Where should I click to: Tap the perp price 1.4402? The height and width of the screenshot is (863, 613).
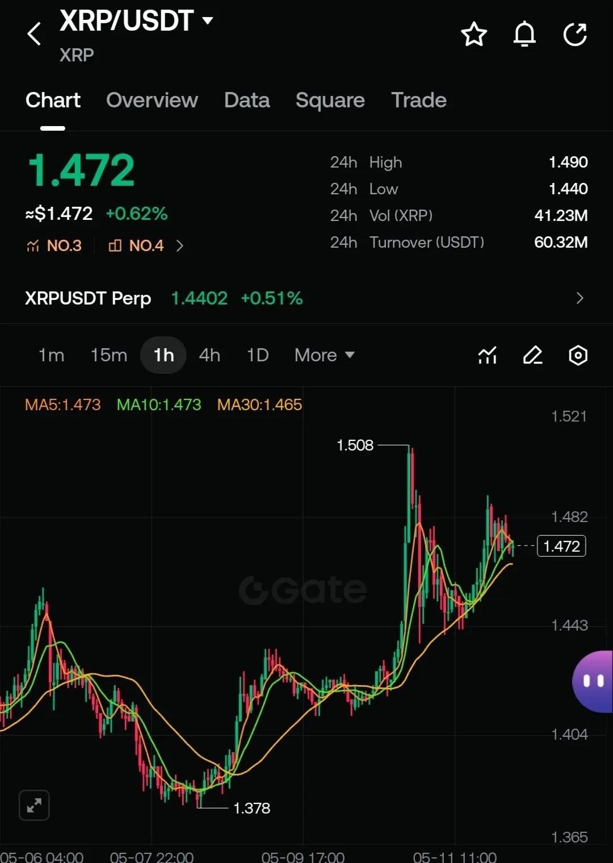pos(199,298)
